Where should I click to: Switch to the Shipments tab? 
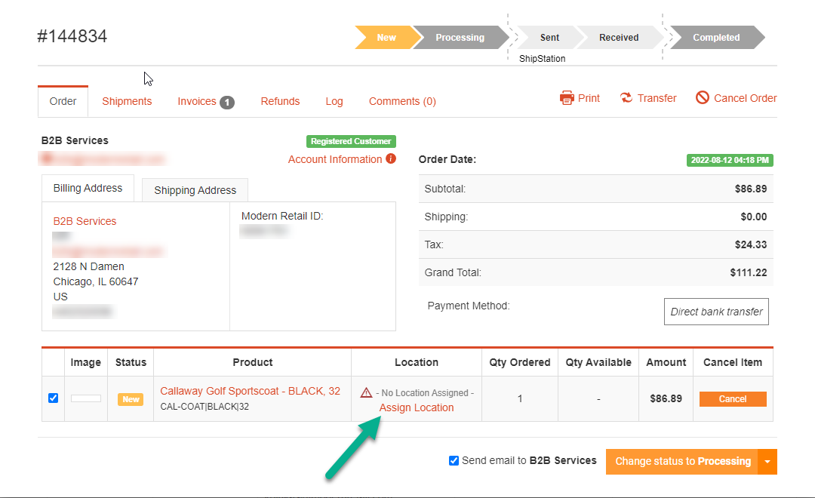[x=127, y=101]
